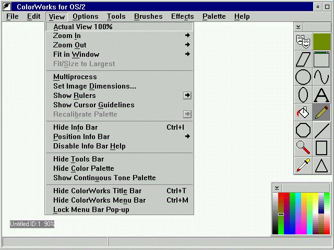334x250 pixels.
Task: Choose the rectangle drawing tool
Action: coord(321,148)
